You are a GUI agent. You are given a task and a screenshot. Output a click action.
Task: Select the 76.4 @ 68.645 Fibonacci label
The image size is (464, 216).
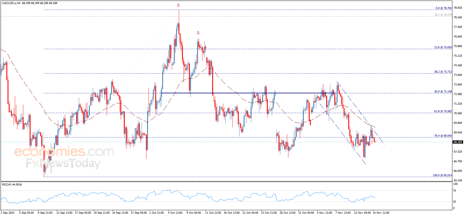[443, 136]
